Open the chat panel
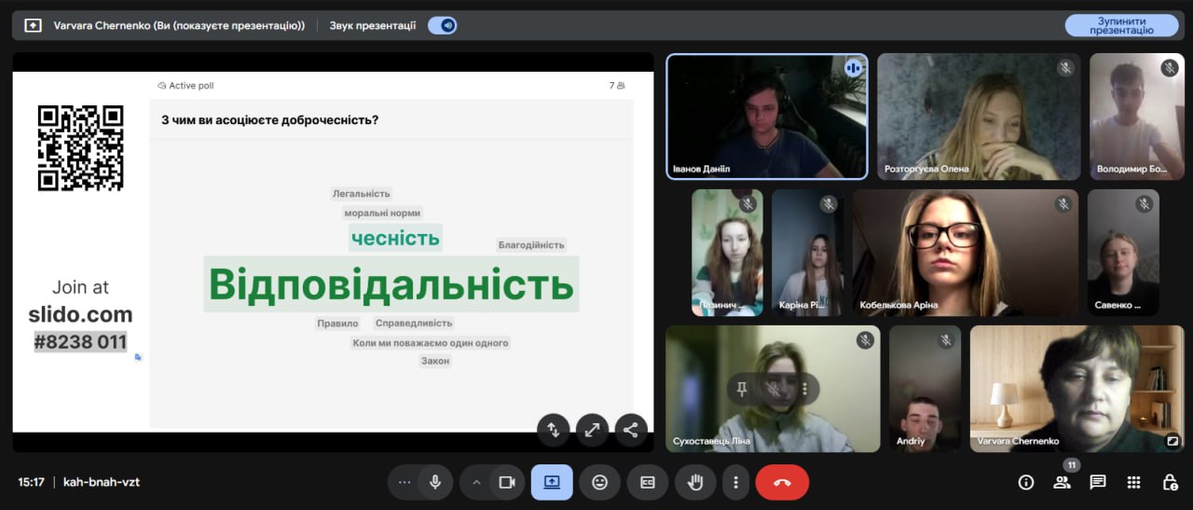Image resolution: width=1193 pixels, height=510 pixels. click(x=1098, y=482)
